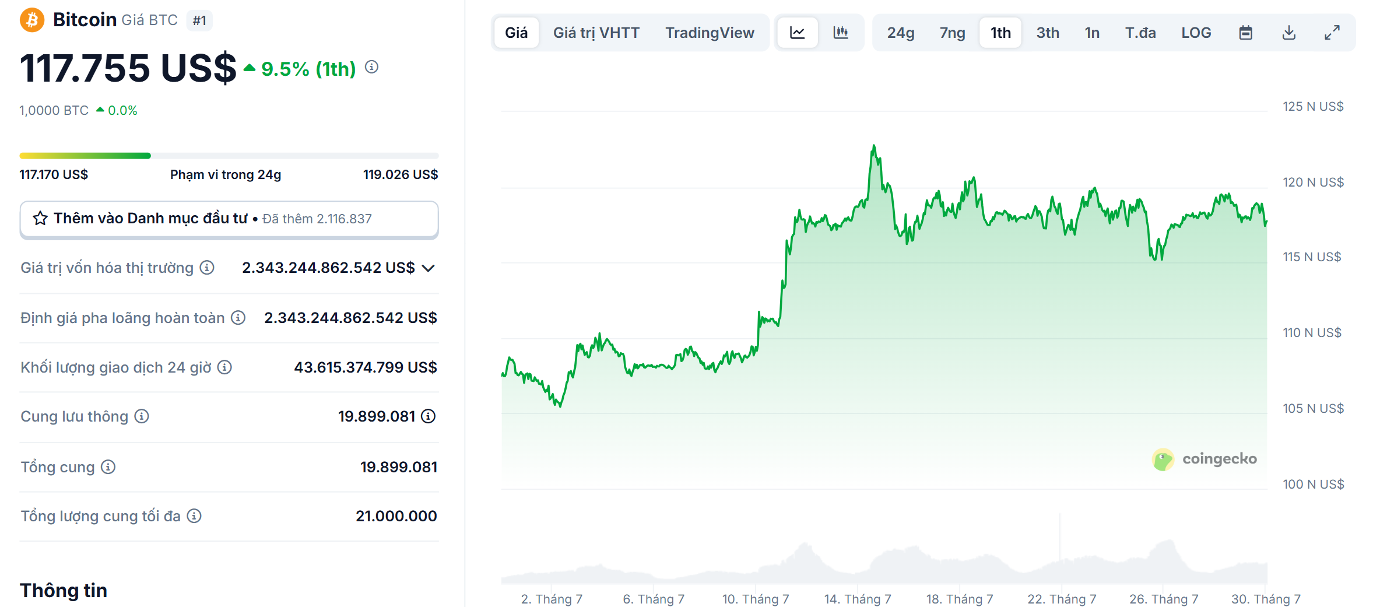The width and height of the screenshot is (1373, 607).
Task: Open info icon next to Cung lưu thông label
Action: 142,416
